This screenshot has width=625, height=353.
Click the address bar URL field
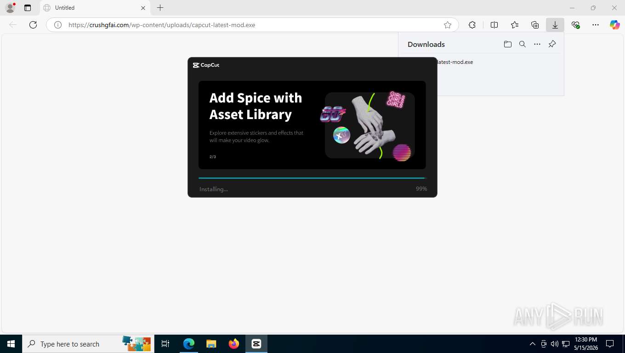pyautogui.click(x=252, y=25)
